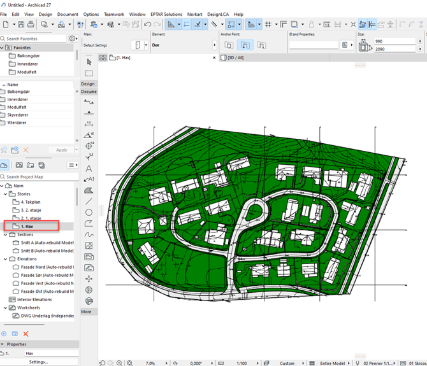
Task: Select the 4. Takplan story
Action: point(31,202)
